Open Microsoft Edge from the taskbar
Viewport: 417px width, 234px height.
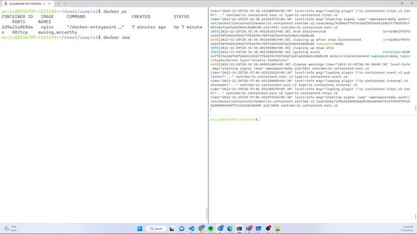230,229
